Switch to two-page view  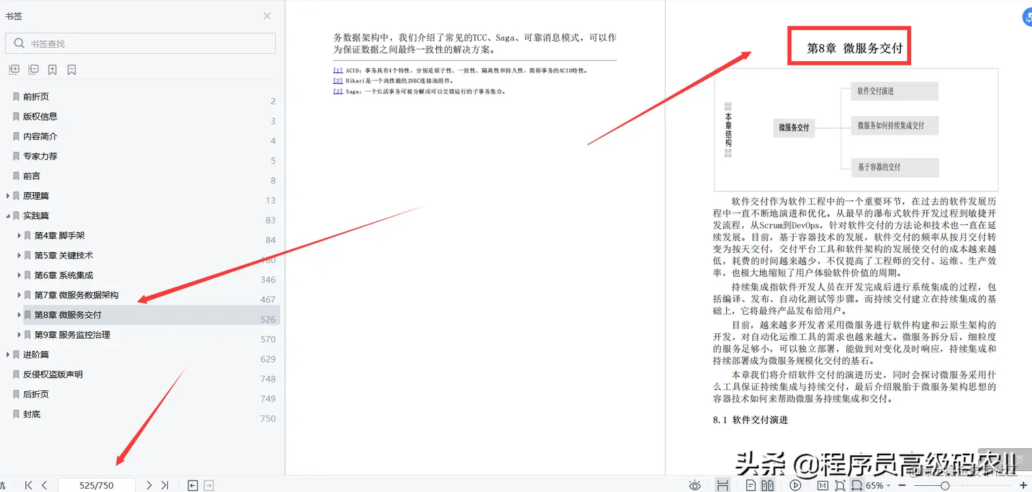[766, 485]
